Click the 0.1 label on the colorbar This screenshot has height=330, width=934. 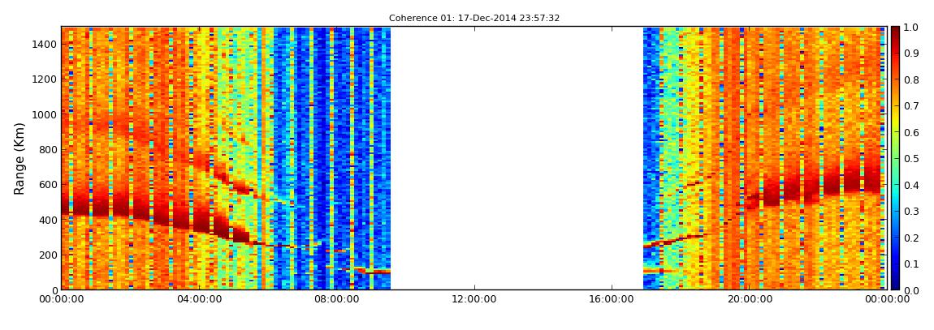[912, 264]
